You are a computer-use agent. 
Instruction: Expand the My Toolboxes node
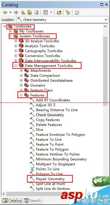(x=10, y=31)
